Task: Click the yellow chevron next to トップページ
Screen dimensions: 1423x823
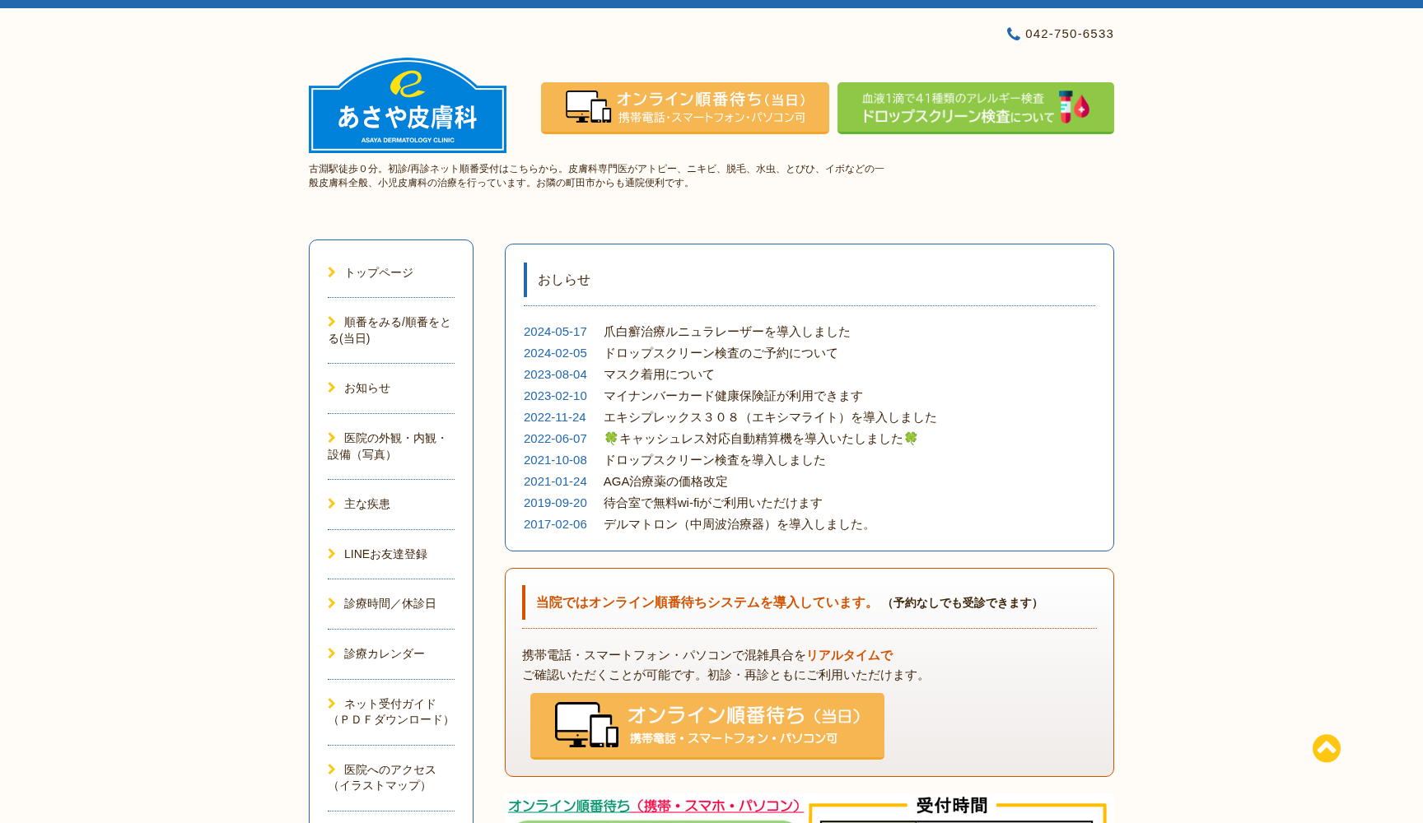Action: (x=332, y=272)
